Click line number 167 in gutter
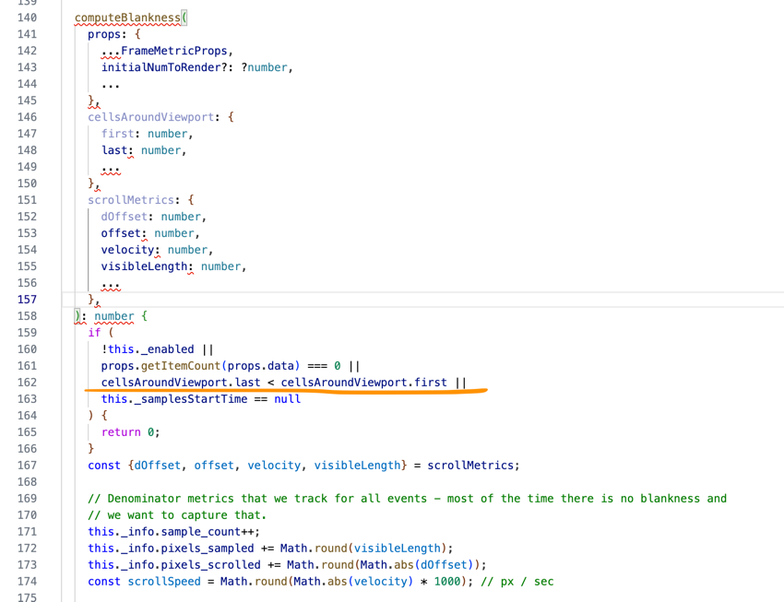 tap(27, 466)
